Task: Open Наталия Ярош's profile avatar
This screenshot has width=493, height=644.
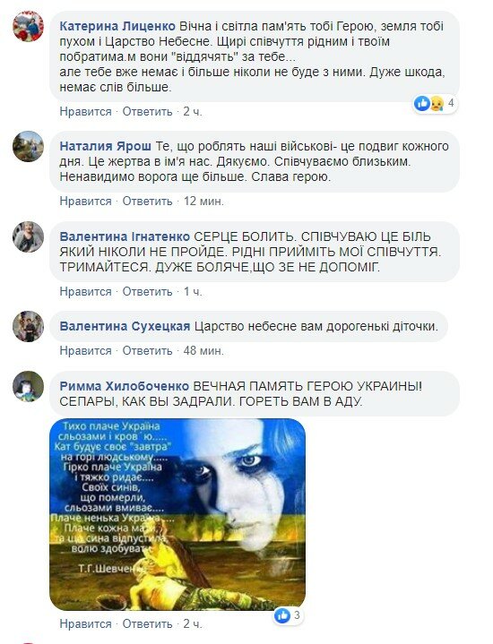Action: 28,146
